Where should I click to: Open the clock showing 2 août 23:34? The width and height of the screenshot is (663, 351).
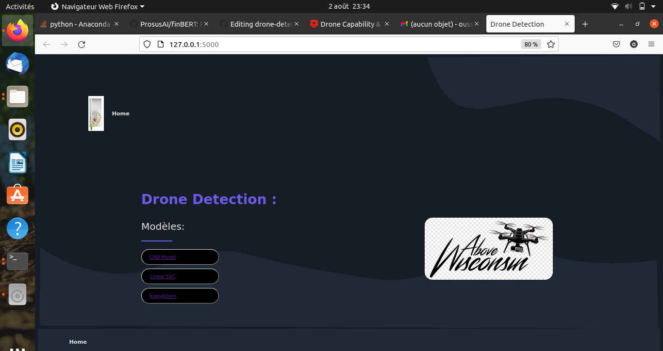point(349,6)
